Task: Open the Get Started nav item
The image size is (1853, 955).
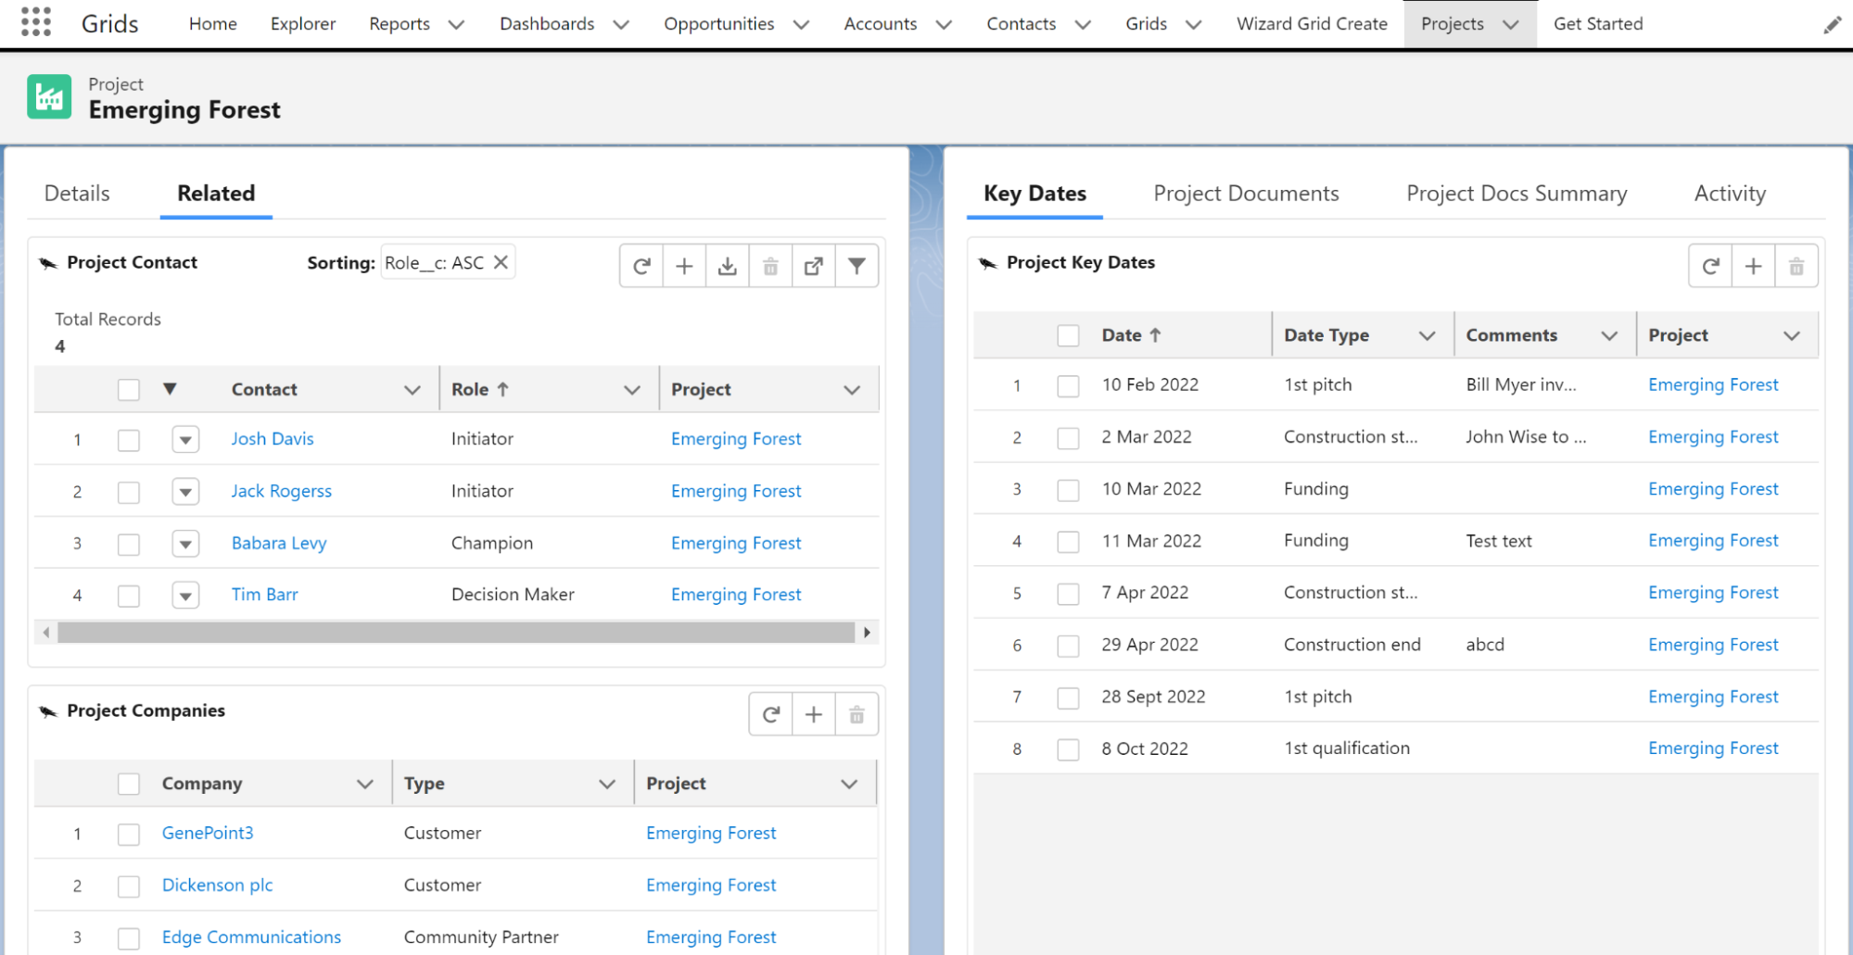Action: tap(1598, 24)
